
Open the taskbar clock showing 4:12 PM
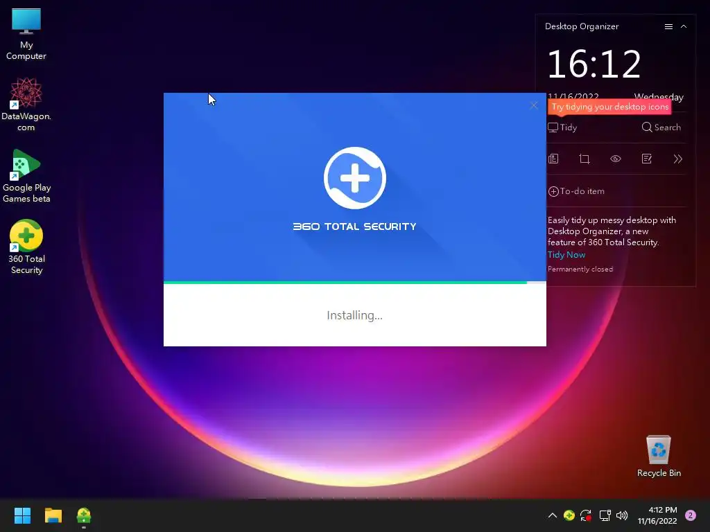click(657, 515)
